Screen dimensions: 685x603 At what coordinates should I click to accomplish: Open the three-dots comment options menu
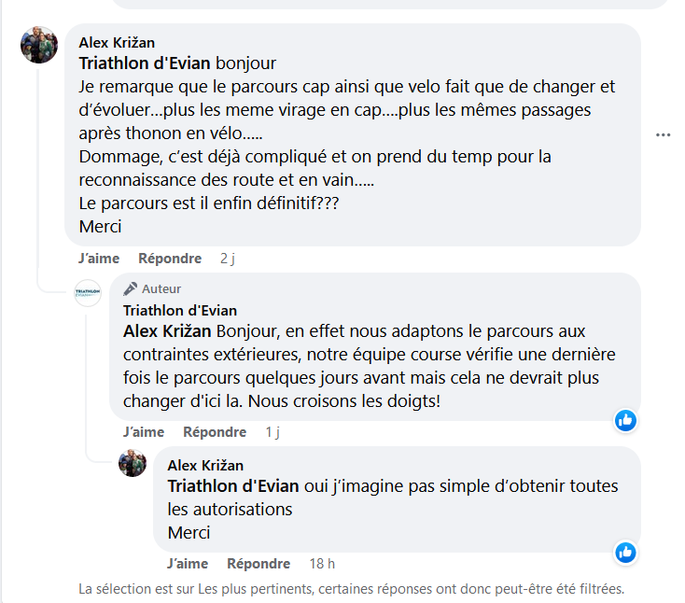(663, 134)
